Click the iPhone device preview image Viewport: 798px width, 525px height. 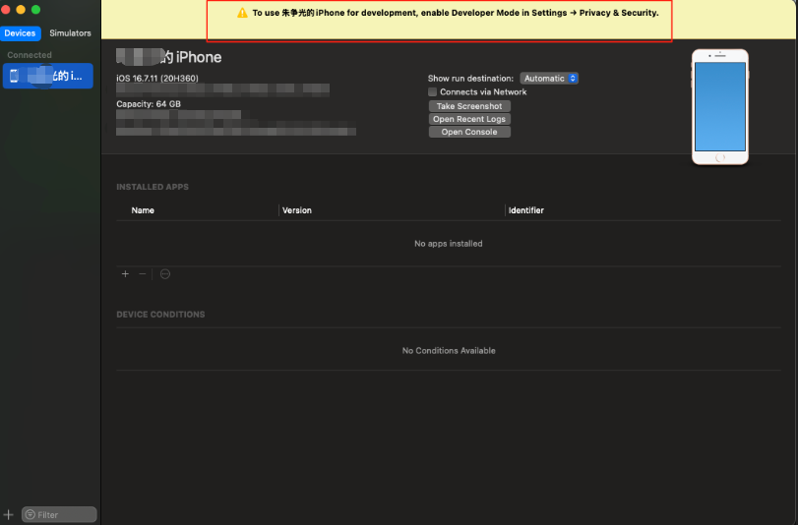(x=719, y=107)
